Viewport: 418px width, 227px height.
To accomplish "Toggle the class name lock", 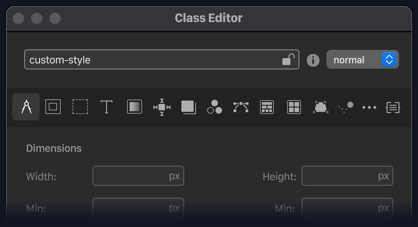I will [x=288, y=60].
